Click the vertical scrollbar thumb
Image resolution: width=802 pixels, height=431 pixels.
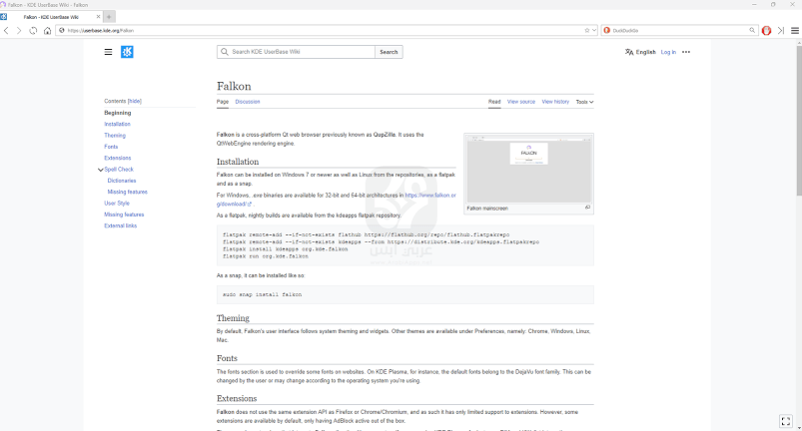pos(799,121)
